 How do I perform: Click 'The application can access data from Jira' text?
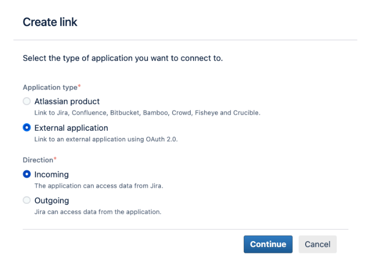point(99,186)
